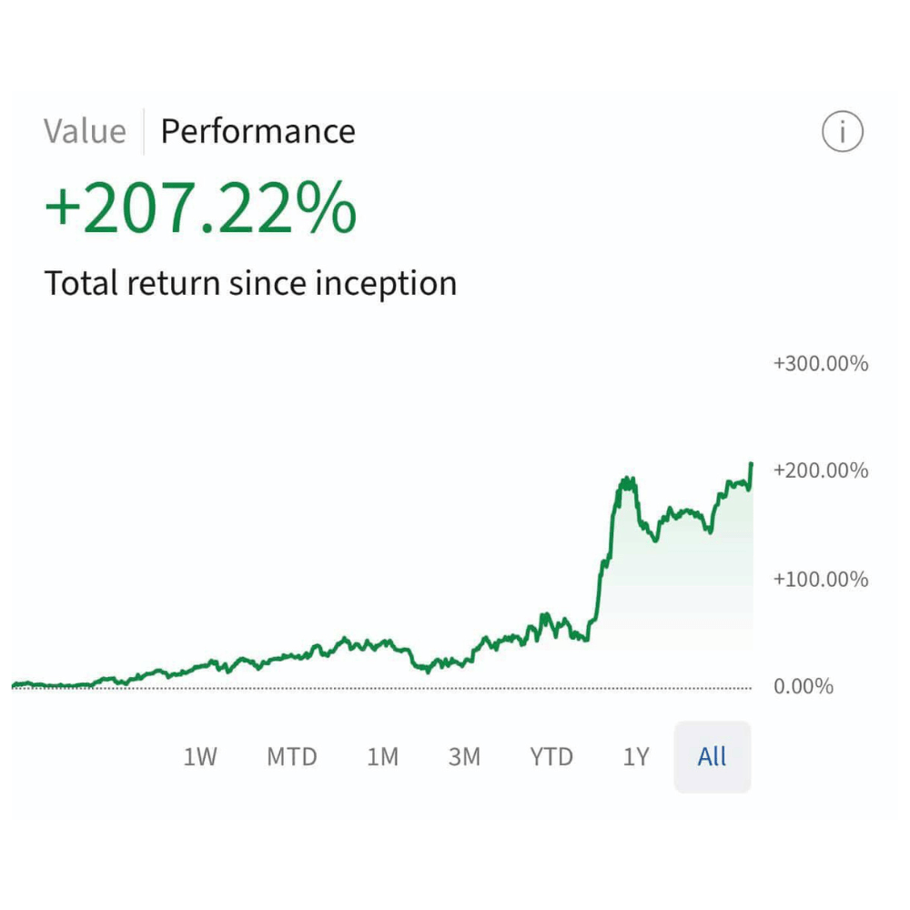Click the 'Total return since inception' label

(250, 284)
